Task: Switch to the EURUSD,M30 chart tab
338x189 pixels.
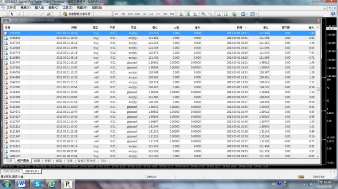Action: [x=12, y=171]
